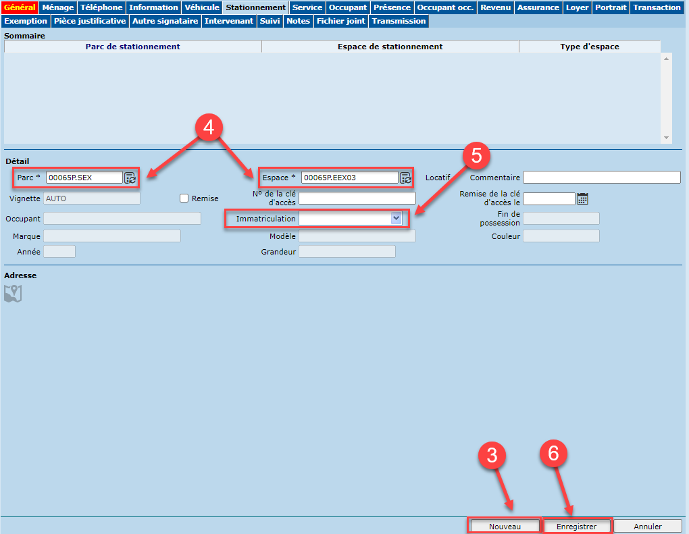Open the Général tab
689x534 pixels.
[x=20, y=7]
